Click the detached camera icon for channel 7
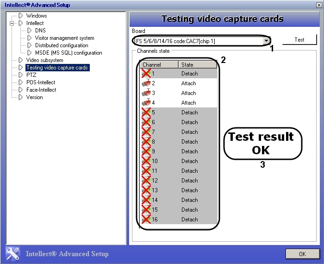The width and height of the screenshot is (324, 264). (146, 132)
